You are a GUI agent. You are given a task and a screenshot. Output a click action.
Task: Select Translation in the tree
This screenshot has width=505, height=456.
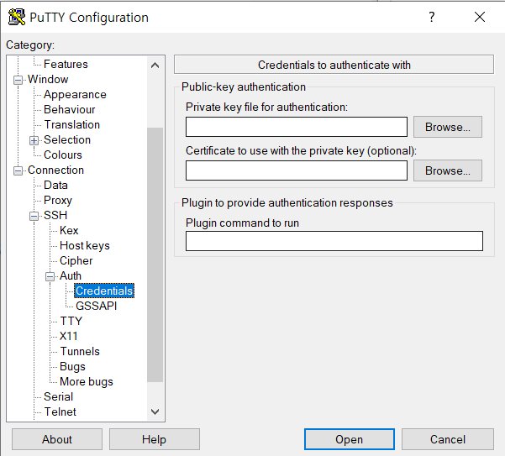pos(72,124)
